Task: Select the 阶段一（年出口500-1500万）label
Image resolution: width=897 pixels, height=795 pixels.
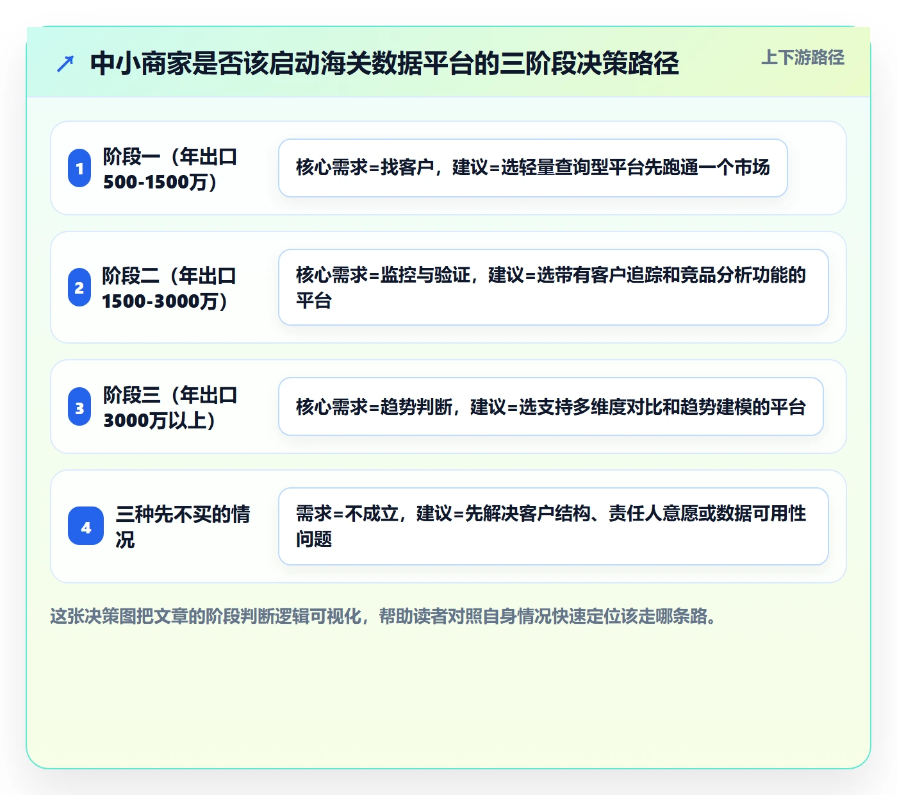Action: [x=170, y=169]
